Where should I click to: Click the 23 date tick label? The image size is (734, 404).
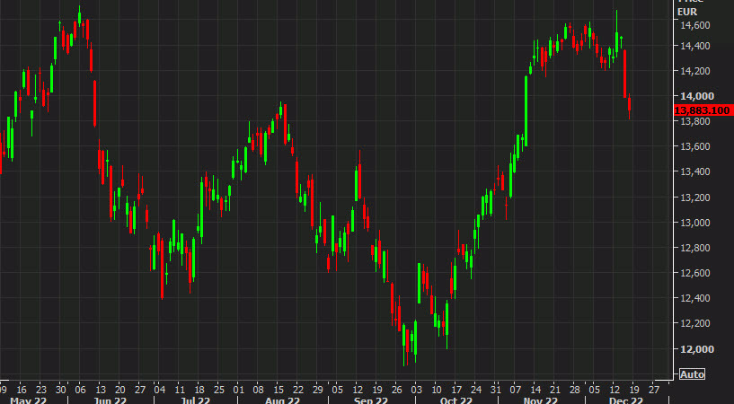pyautogui.click(x=41, y=390)
